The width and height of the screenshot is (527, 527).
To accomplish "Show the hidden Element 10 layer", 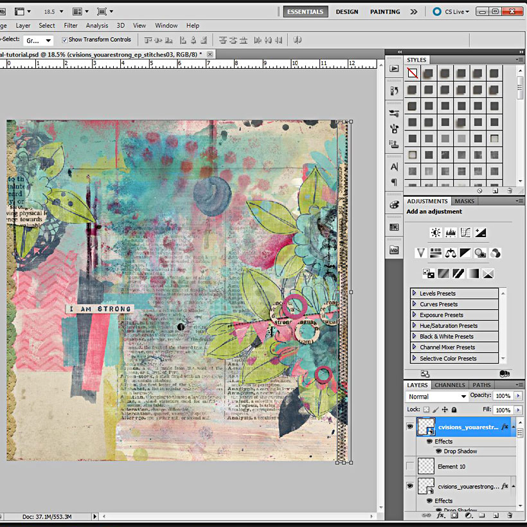I will pyautogui.click(x=410, y=466).
